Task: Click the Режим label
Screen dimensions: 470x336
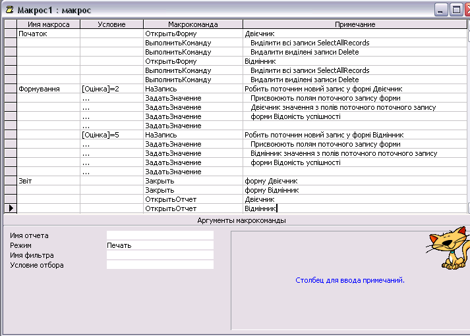Action: pos(20,245)
